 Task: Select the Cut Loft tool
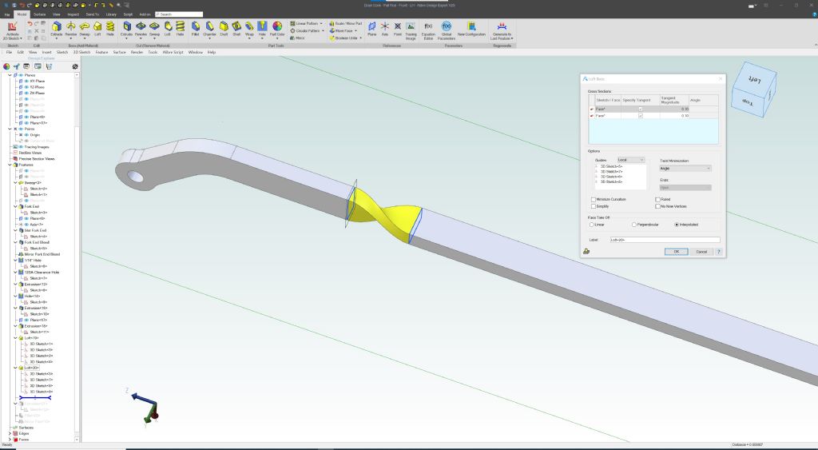click(x=168, y=29)
